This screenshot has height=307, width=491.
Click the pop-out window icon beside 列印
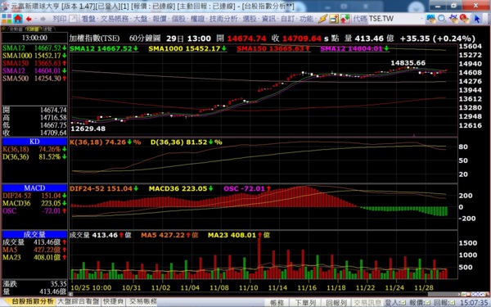tap(73, 19)
